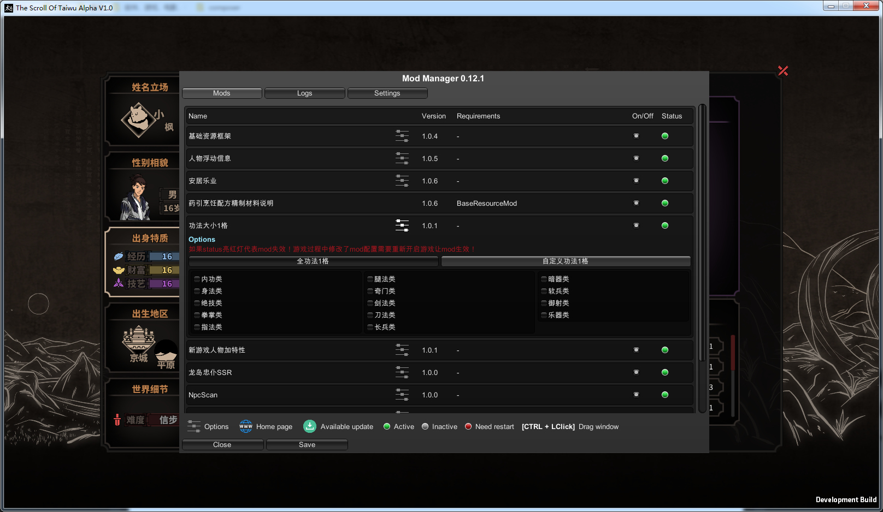Click options icon for 安居乐业 mod
Viewport: 883px width, 512px height.
[x=402, y=181]
